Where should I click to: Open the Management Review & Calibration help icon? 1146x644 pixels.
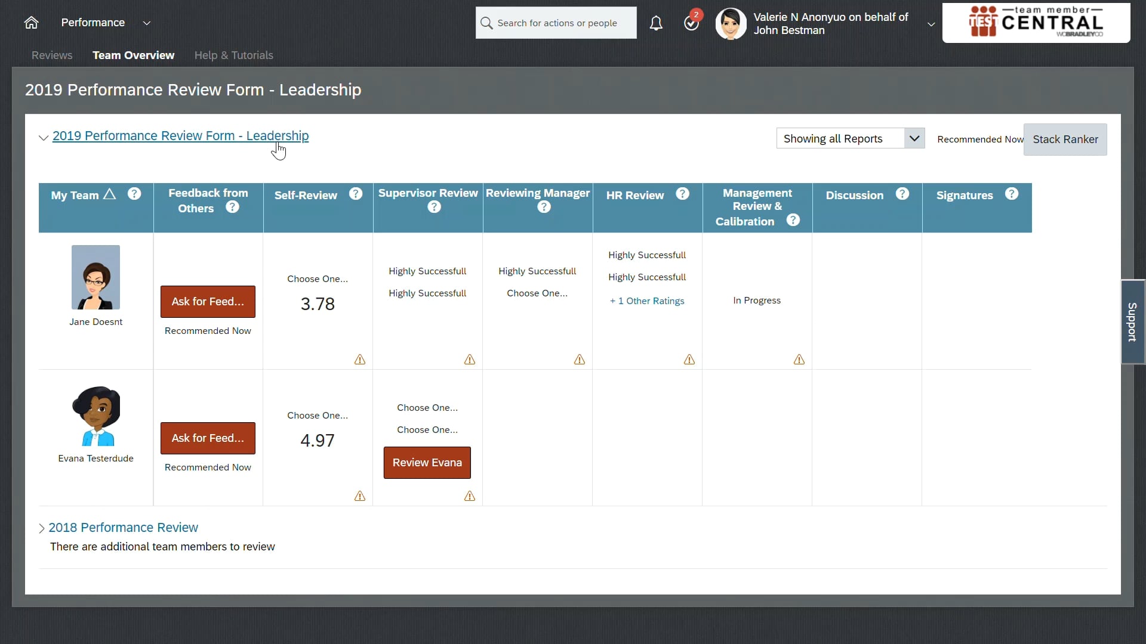(793, 220)
